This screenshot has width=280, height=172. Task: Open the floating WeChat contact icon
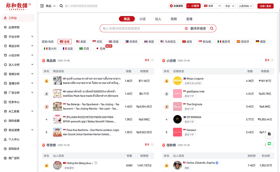(269, 143)
